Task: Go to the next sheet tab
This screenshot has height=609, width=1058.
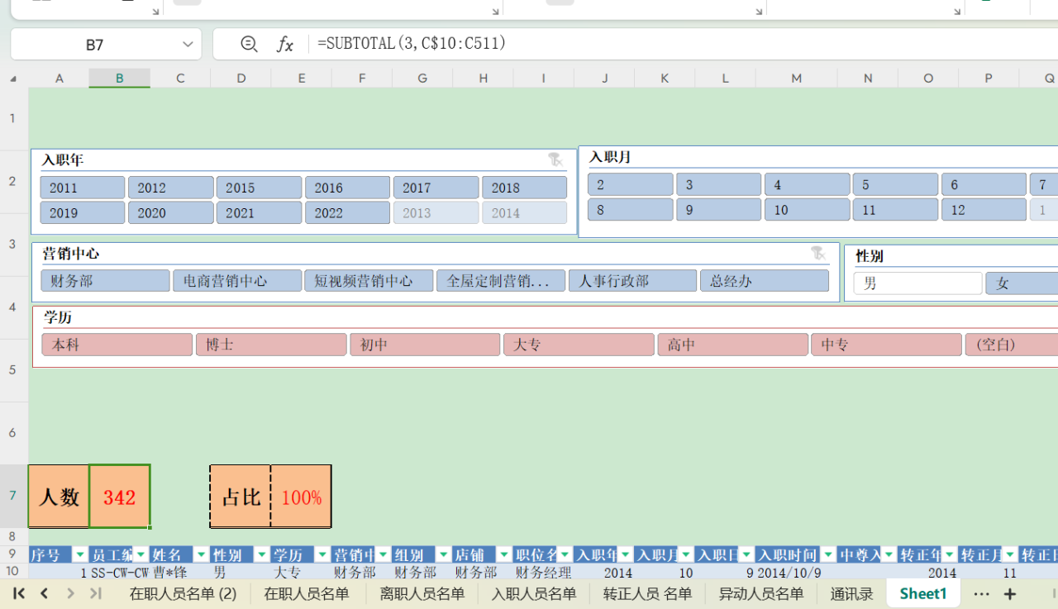Action: point(70,593)
